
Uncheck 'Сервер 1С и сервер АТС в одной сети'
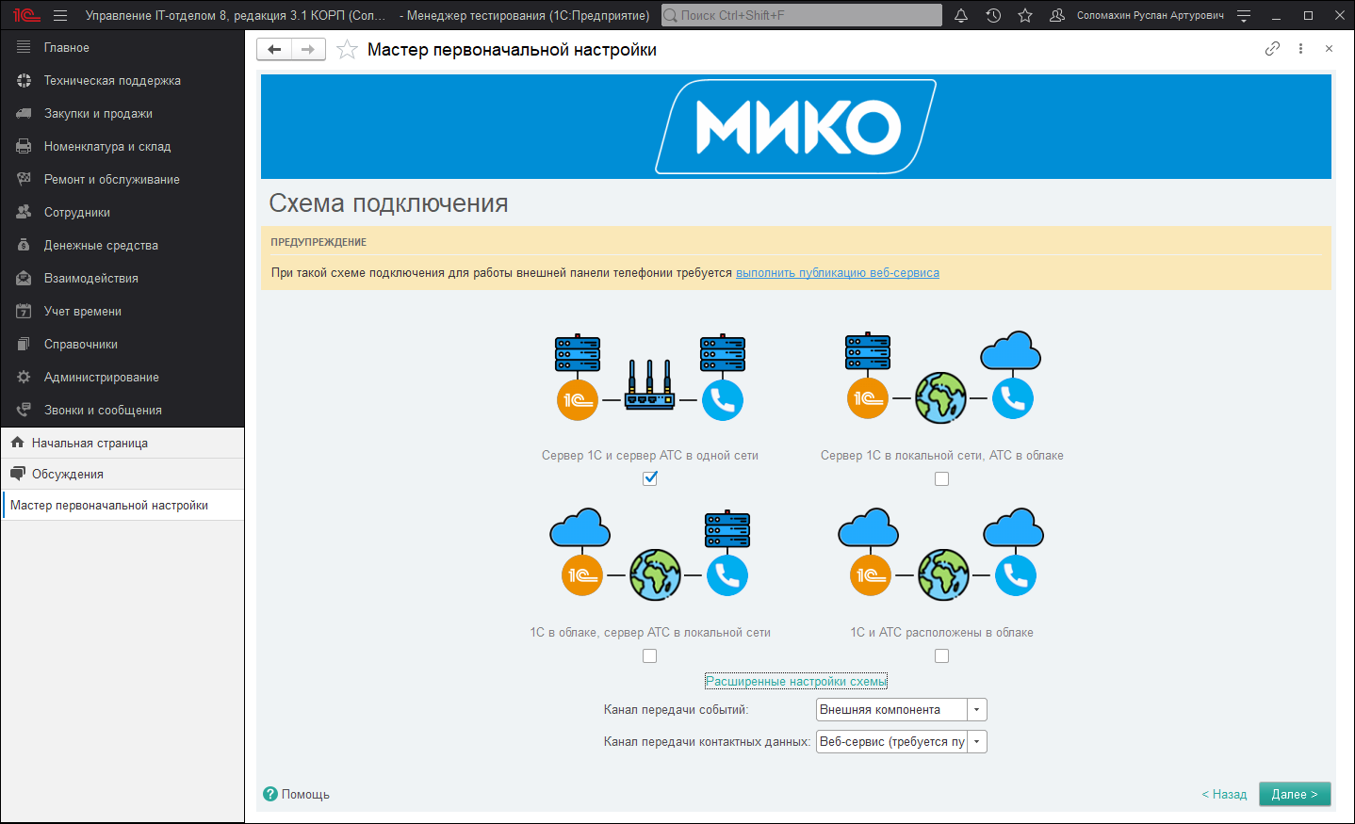pyautogui.click(x=650, y=478)
